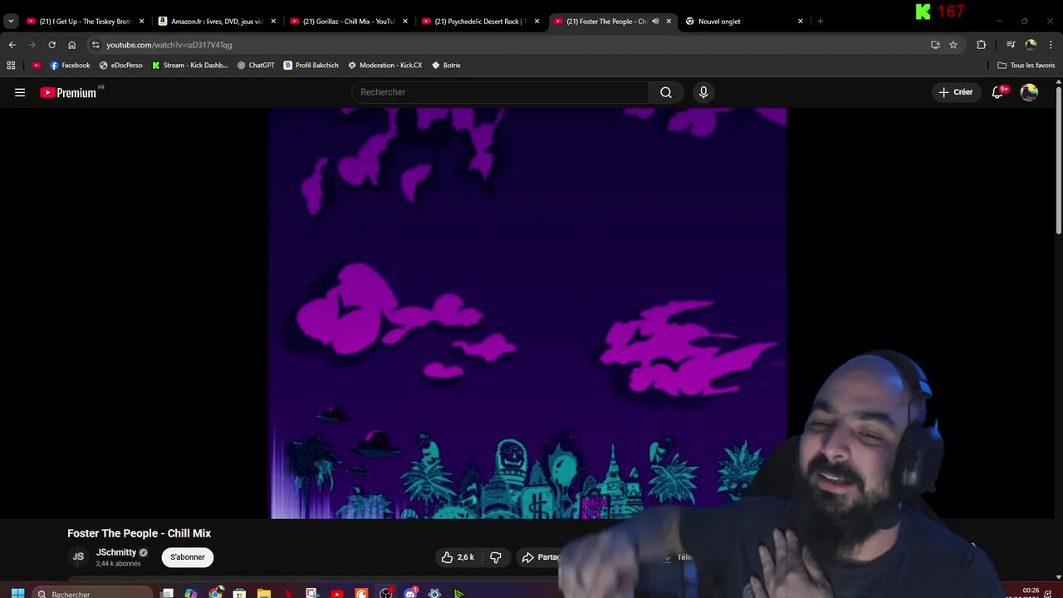Open the Profil Bakchich bookmark

point(311,65)
